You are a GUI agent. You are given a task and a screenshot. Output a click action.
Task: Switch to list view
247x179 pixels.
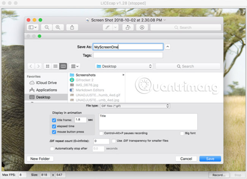[x=55, y=66]
